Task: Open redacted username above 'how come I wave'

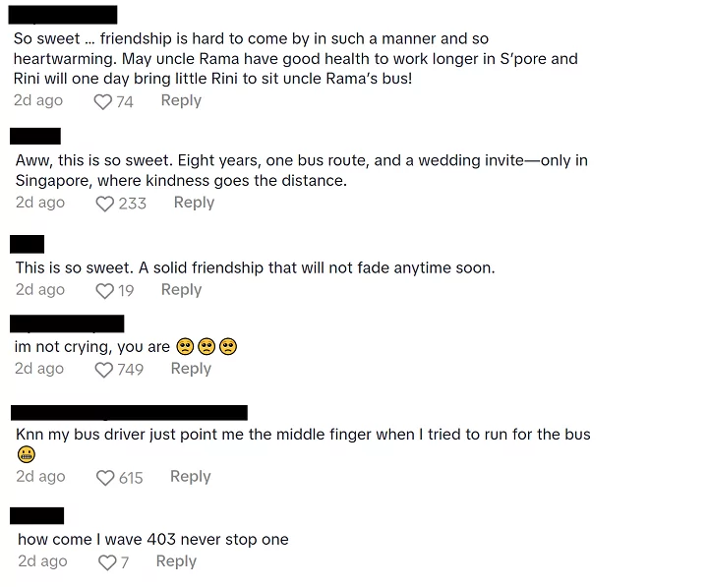Action: [37, 515]
